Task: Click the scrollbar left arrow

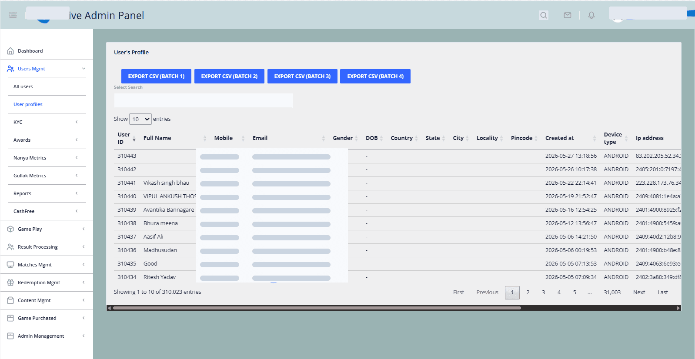Action: click(109, 308)
